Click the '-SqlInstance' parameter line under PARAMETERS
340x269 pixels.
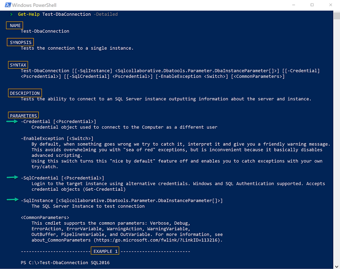click(x=122, y=201)
